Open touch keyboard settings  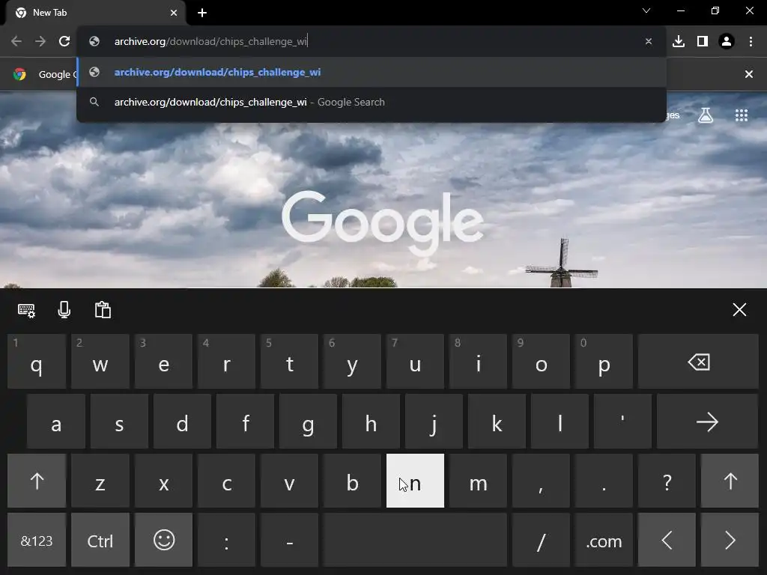(x=26, y=310)
